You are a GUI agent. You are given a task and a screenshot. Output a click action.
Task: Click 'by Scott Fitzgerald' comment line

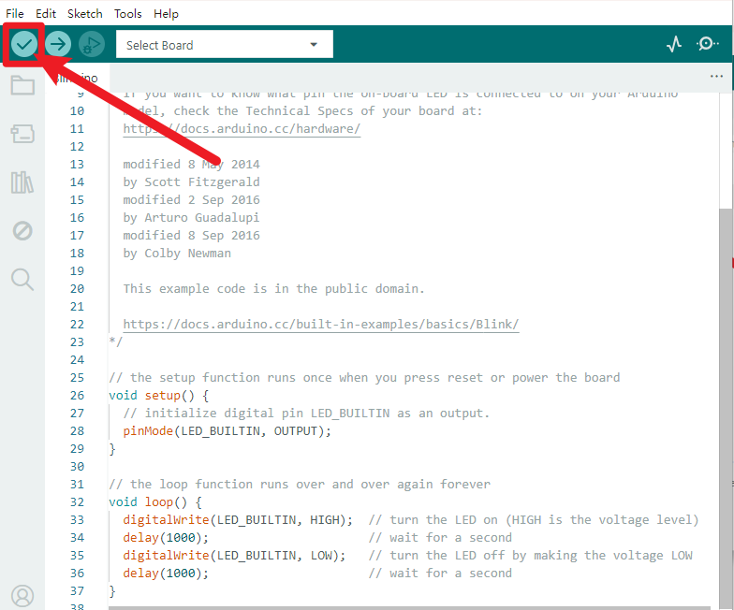191,182
